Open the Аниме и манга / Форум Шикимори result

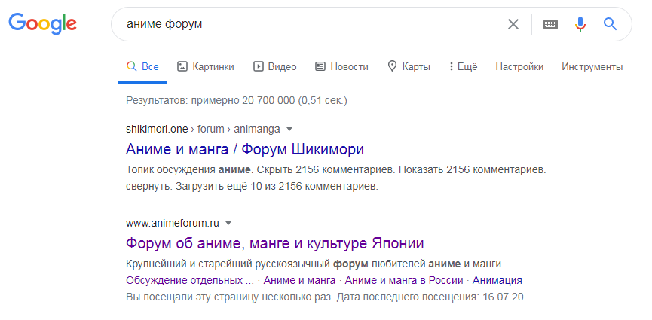pyautogui.click(x=245, y=149)
